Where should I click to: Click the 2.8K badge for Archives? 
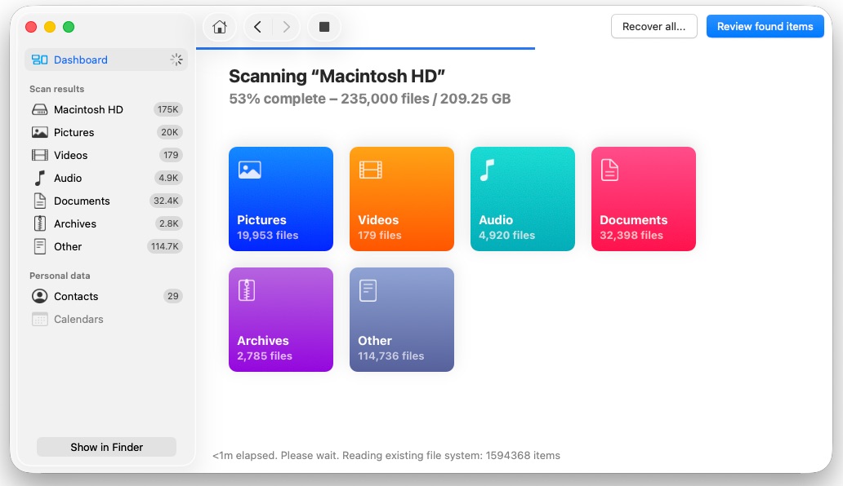pos(169,223)
